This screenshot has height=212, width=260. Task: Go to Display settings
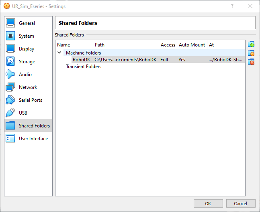tap(27, 49)
